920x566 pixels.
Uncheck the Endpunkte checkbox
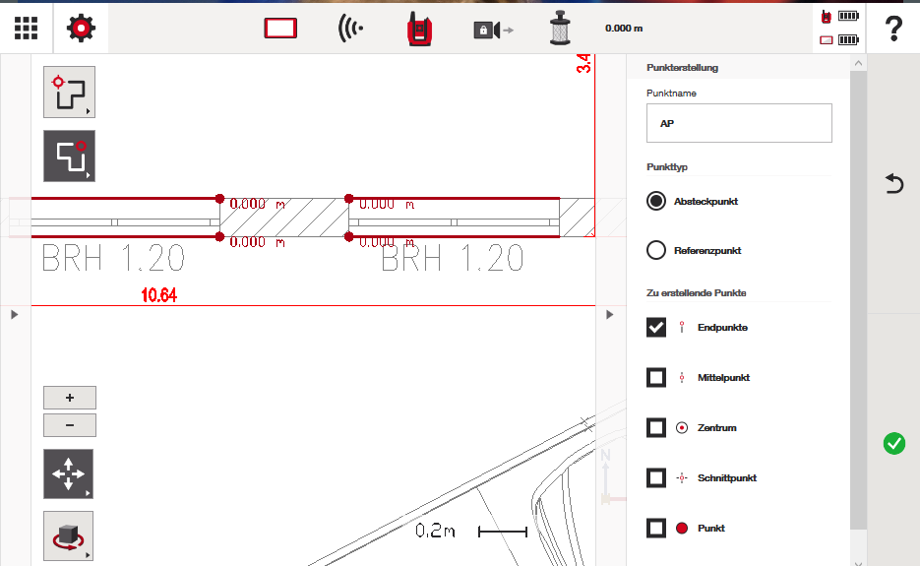656,327
